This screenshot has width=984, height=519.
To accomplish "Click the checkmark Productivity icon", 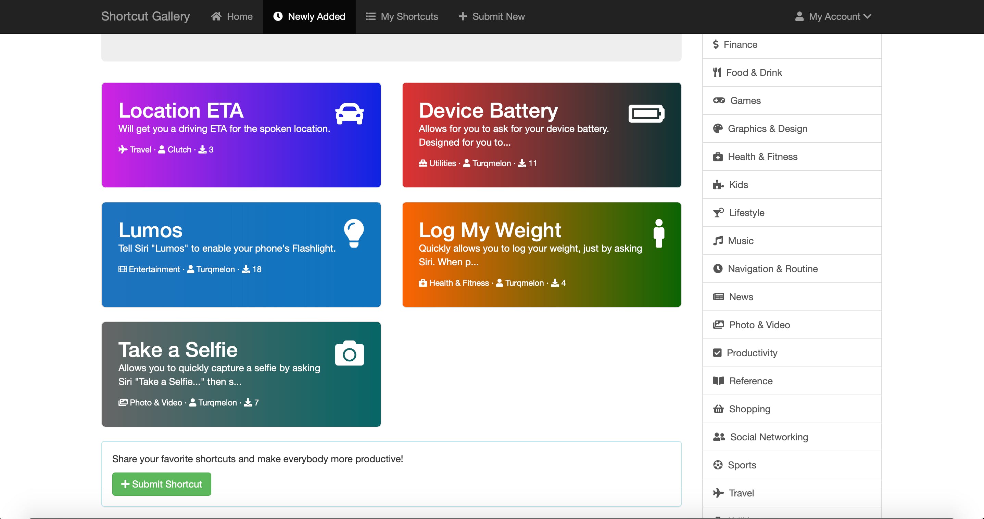I will 717,353.
